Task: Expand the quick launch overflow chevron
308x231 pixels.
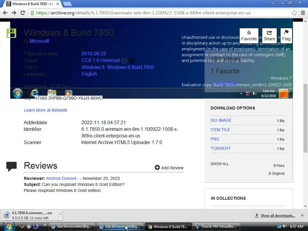Action: (45, 225)
